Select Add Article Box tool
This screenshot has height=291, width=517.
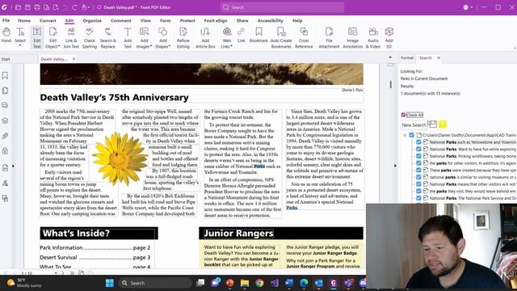click(205, 38)
